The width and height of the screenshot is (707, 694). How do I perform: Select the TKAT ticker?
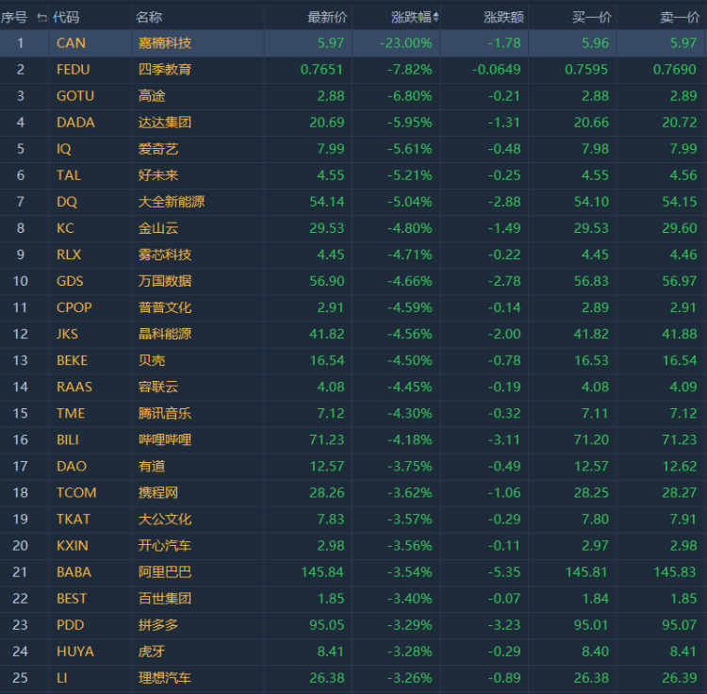[73, 519]
